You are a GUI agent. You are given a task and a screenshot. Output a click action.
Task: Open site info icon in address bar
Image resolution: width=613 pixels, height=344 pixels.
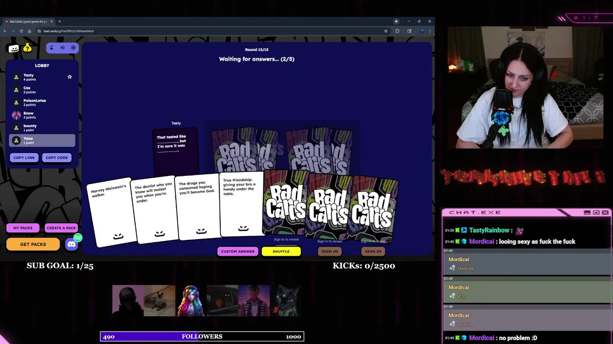[x=39, y=31]
